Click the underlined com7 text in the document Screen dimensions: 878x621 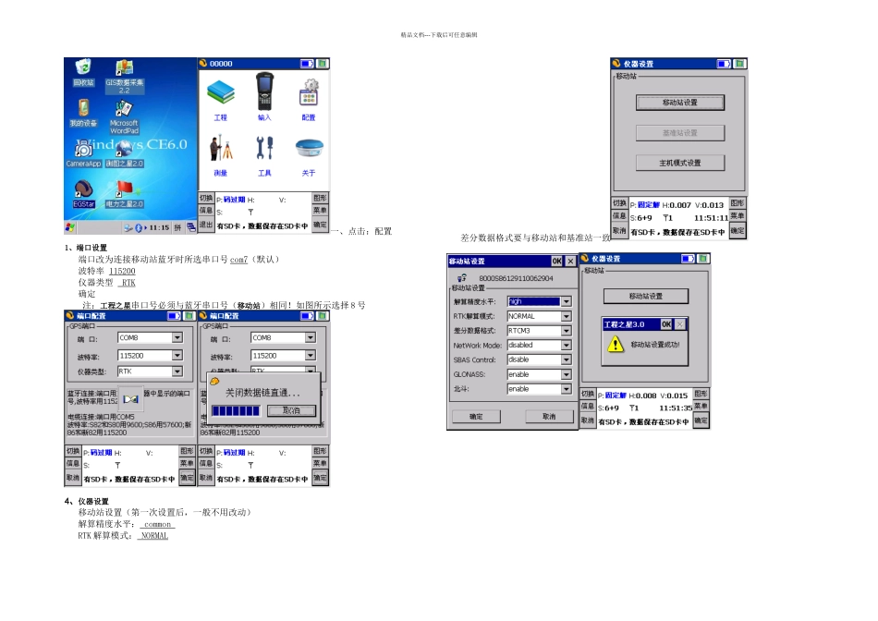238,260
